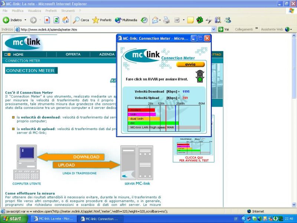The height and width of the screenshot is (223, 297).
Task: Minimize the Connection Meter popup window
Action: [x=193, y=39]
